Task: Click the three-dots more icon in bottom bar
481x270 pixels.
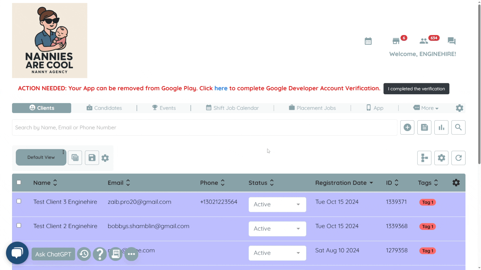Action: click(x=131, y=254)
